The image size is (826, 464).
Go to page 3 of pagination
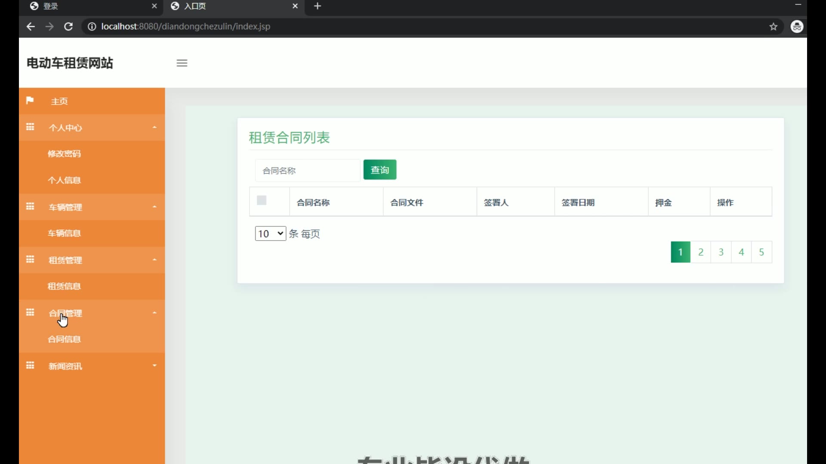721,252
